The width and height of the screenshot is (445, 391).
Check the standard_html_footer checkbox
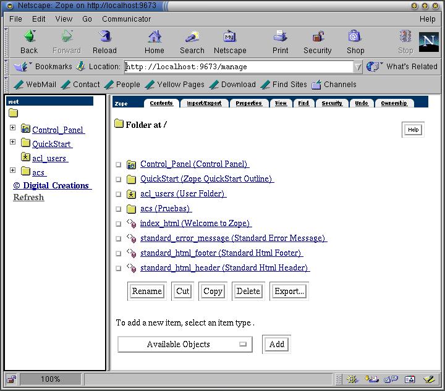point(118,253)
